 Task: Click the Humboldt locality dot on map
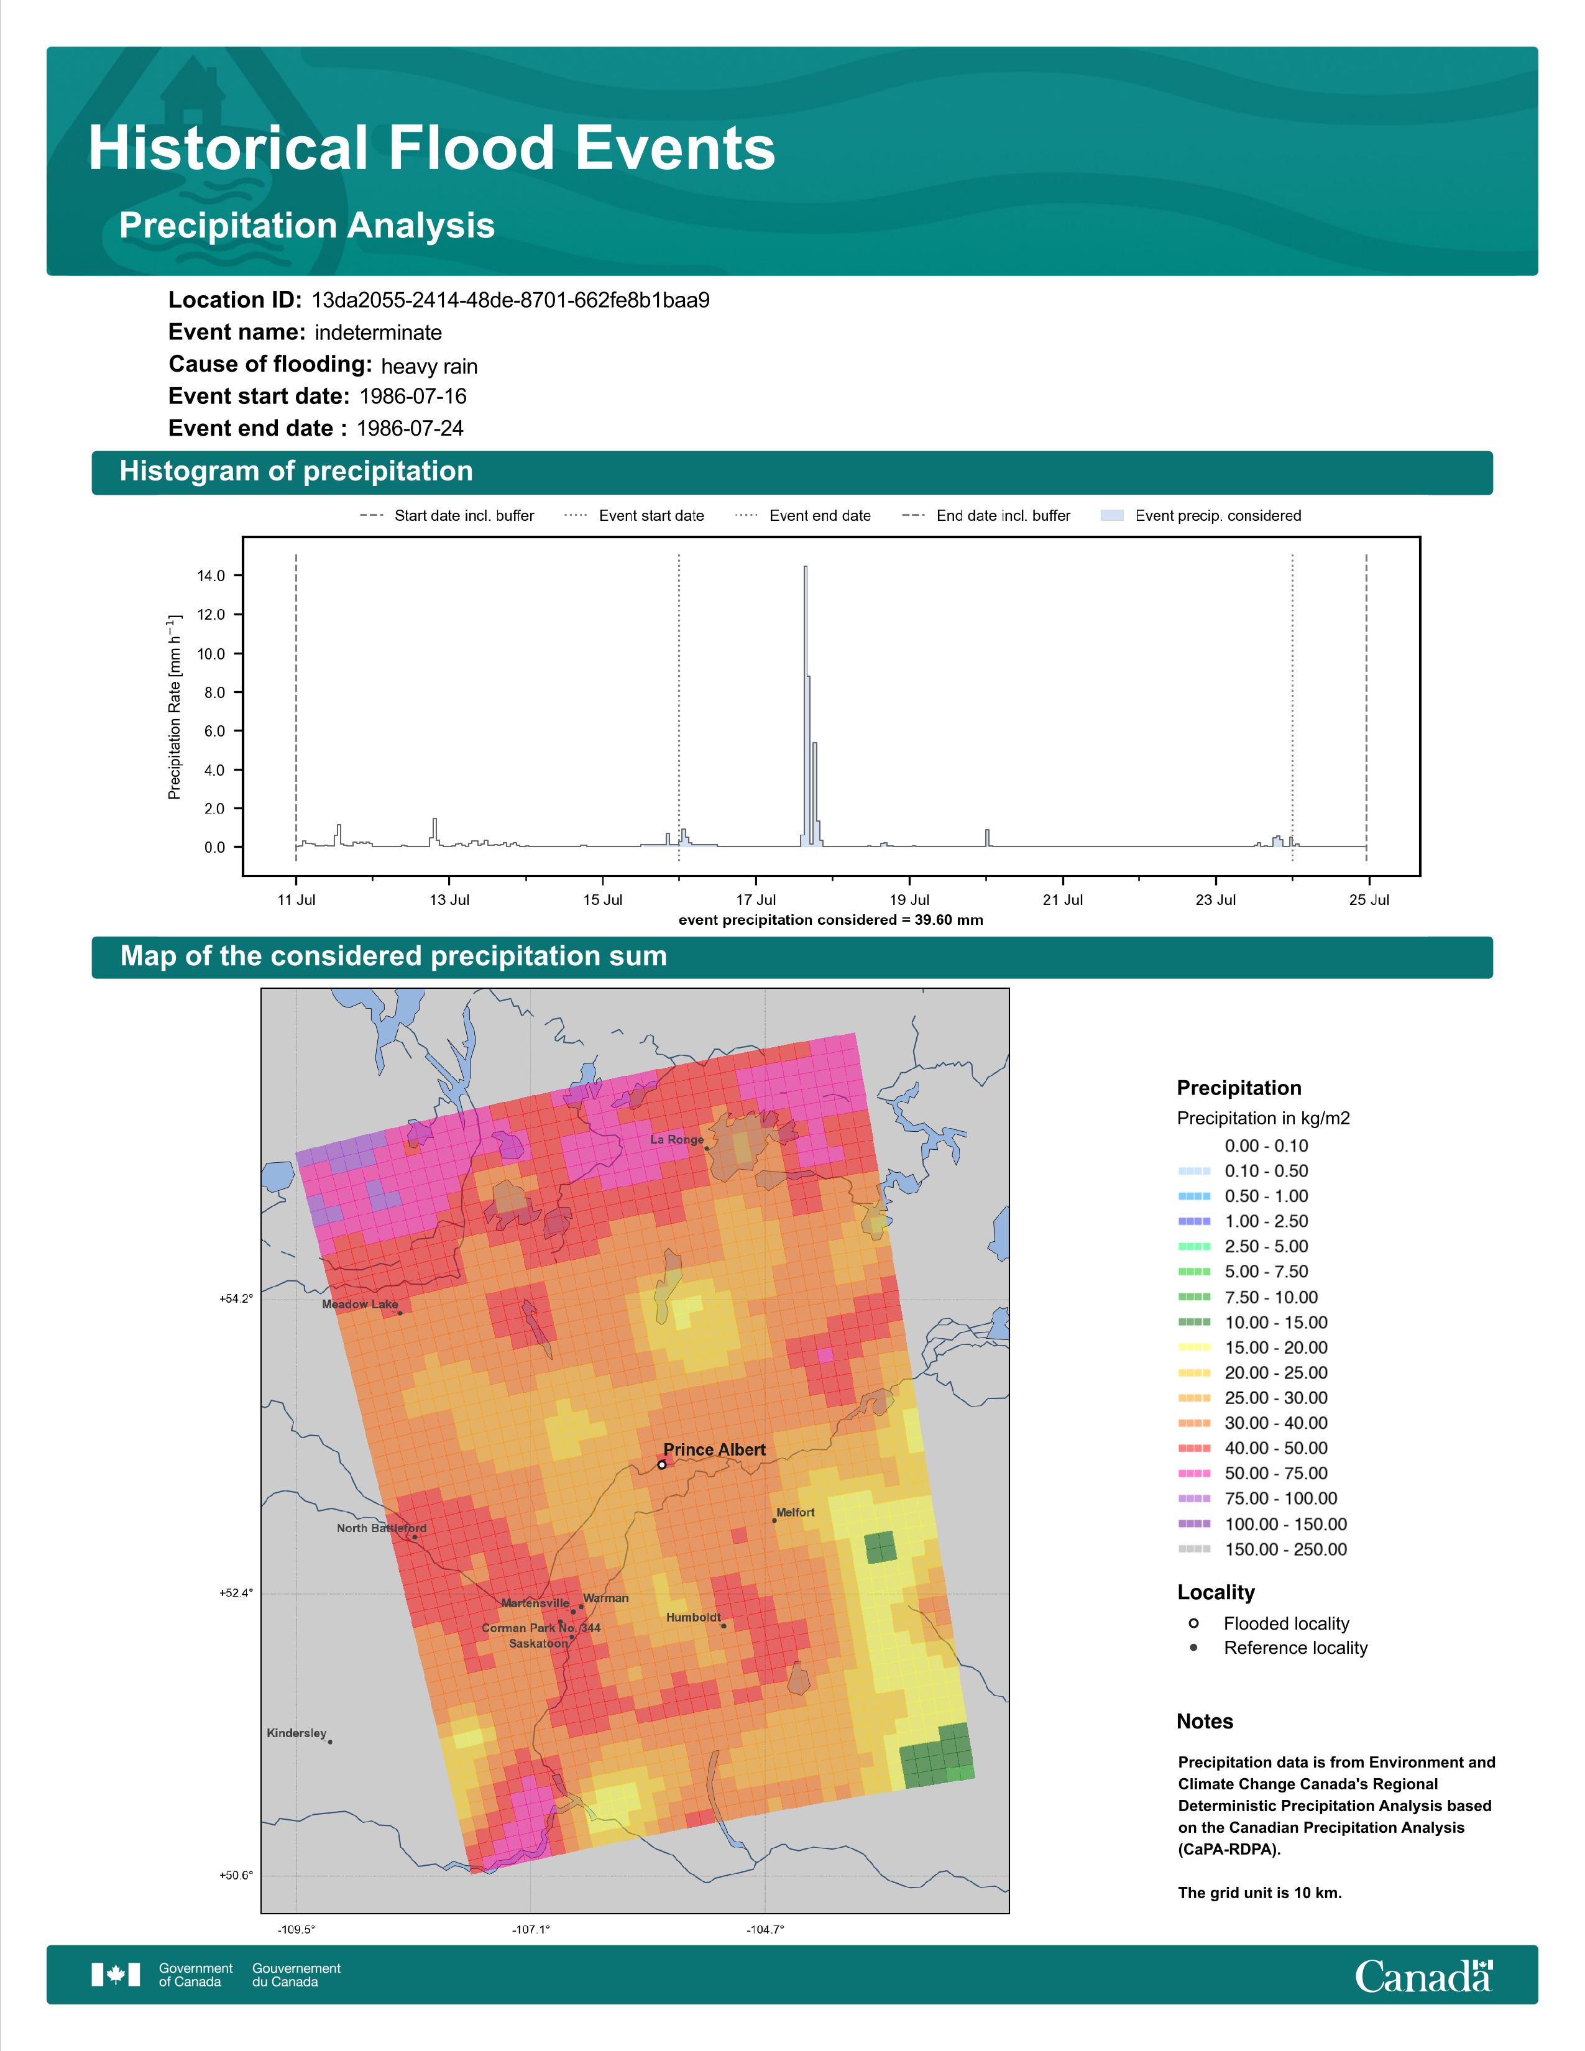pyautogui.click(x=723, y=1627)
